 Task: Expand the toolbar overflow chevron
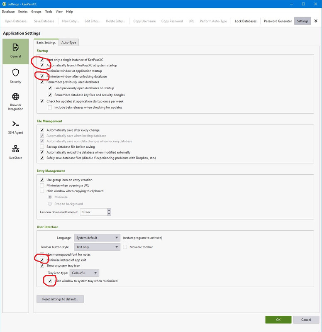pos(316,21)
